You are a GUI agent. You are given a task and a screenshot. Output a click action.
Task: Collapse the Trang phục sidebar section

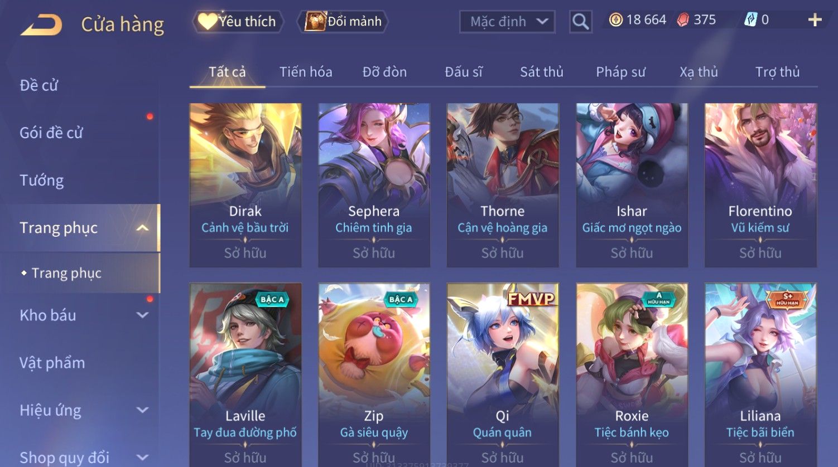[142, 228]
